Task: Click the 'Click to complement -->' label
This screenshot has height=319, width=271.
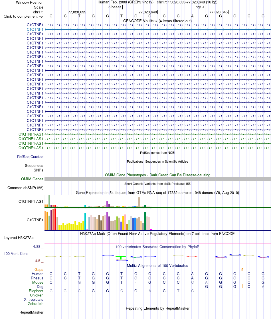Action: (x=23, y=17)
